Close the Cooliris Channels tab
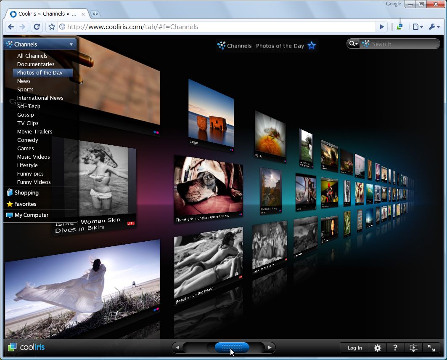This screenshot has width=447, height=360. coord(83,14)
